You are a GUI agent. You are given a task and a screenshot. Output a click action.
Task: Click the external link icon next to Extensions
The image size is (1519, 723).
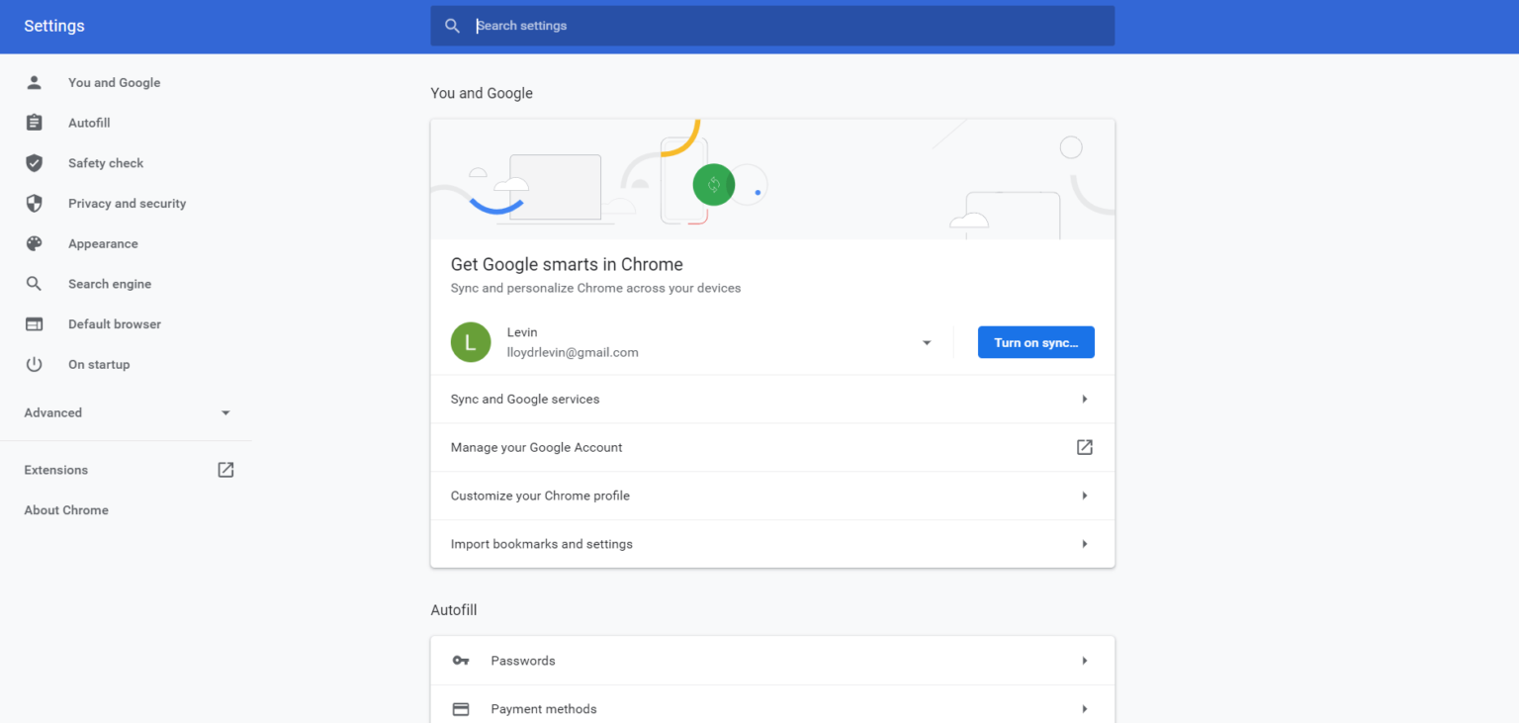(225, 470)
